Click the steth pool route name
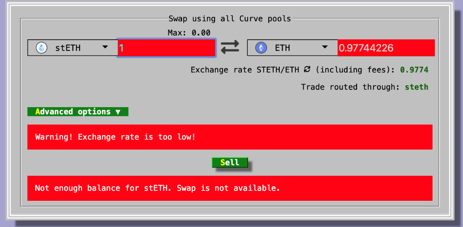This screenshot has height=227, width=463. click(x=416, y=87)
